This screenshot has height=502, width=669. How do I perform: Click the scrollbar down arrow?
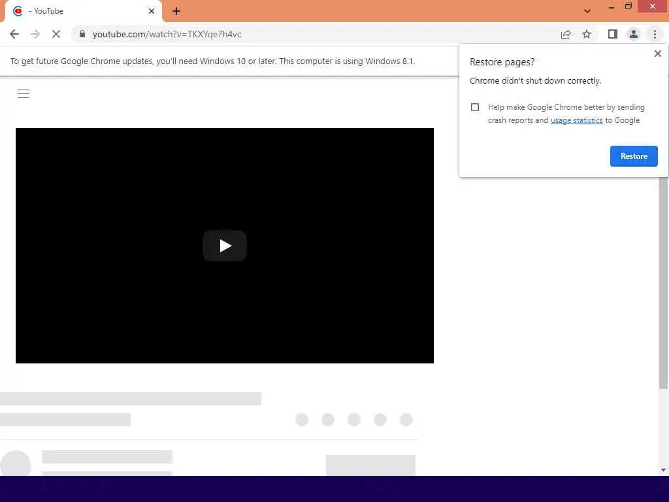(x=663, y=470)
